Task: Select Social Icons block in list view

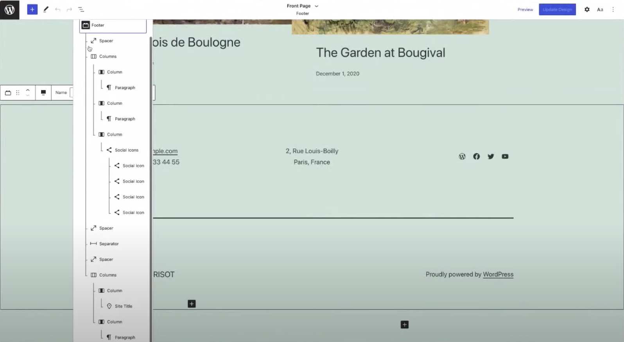Action: click(x=126, y=150)
